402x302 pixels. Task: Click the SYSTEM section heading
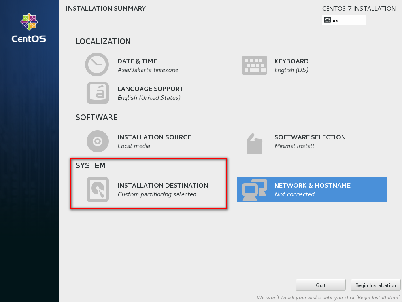90,165
